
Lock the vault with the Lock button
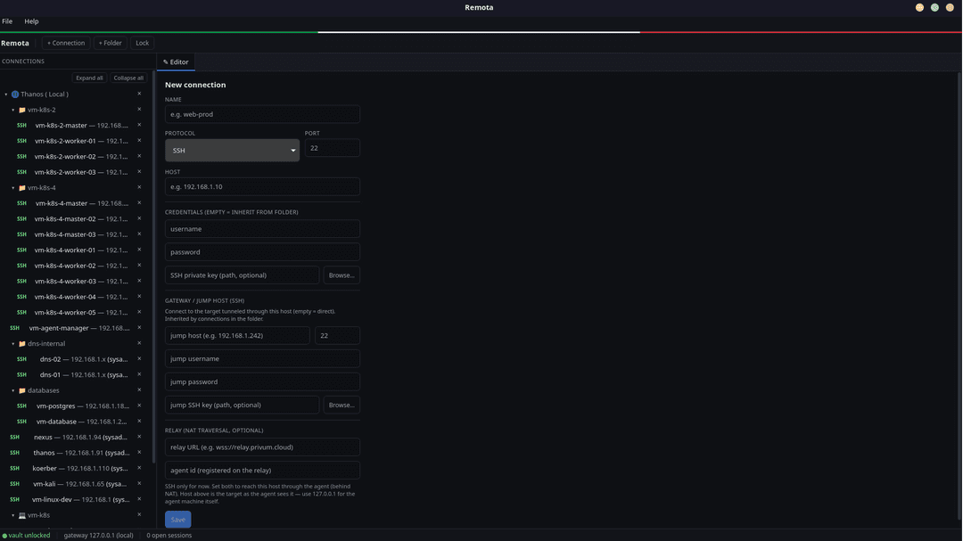(143, 43)
